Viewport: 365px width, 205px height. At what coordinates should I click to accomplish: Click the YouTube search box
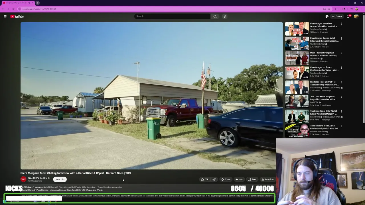tap(172, 16)
